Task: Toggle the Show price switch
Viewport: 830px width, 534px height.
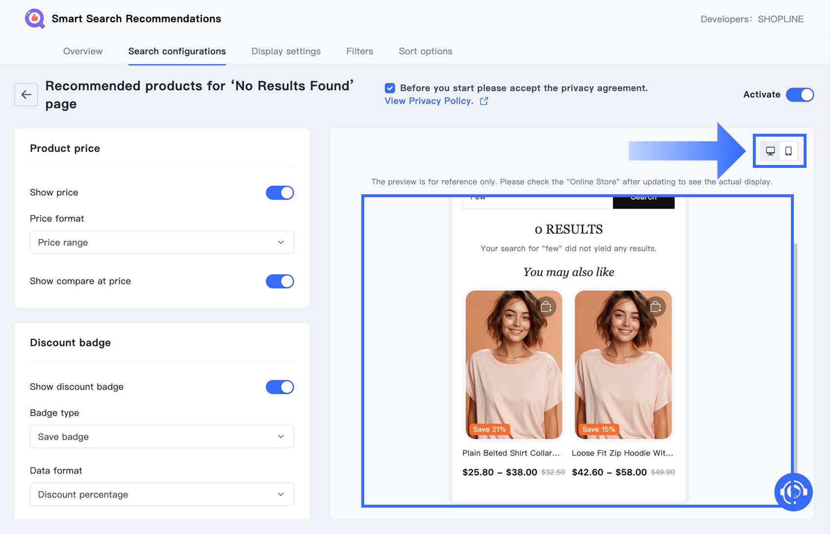Action: (x=280, y=193)
